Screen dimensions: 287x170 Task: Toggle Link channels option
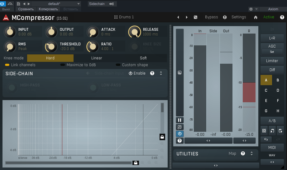20,65
